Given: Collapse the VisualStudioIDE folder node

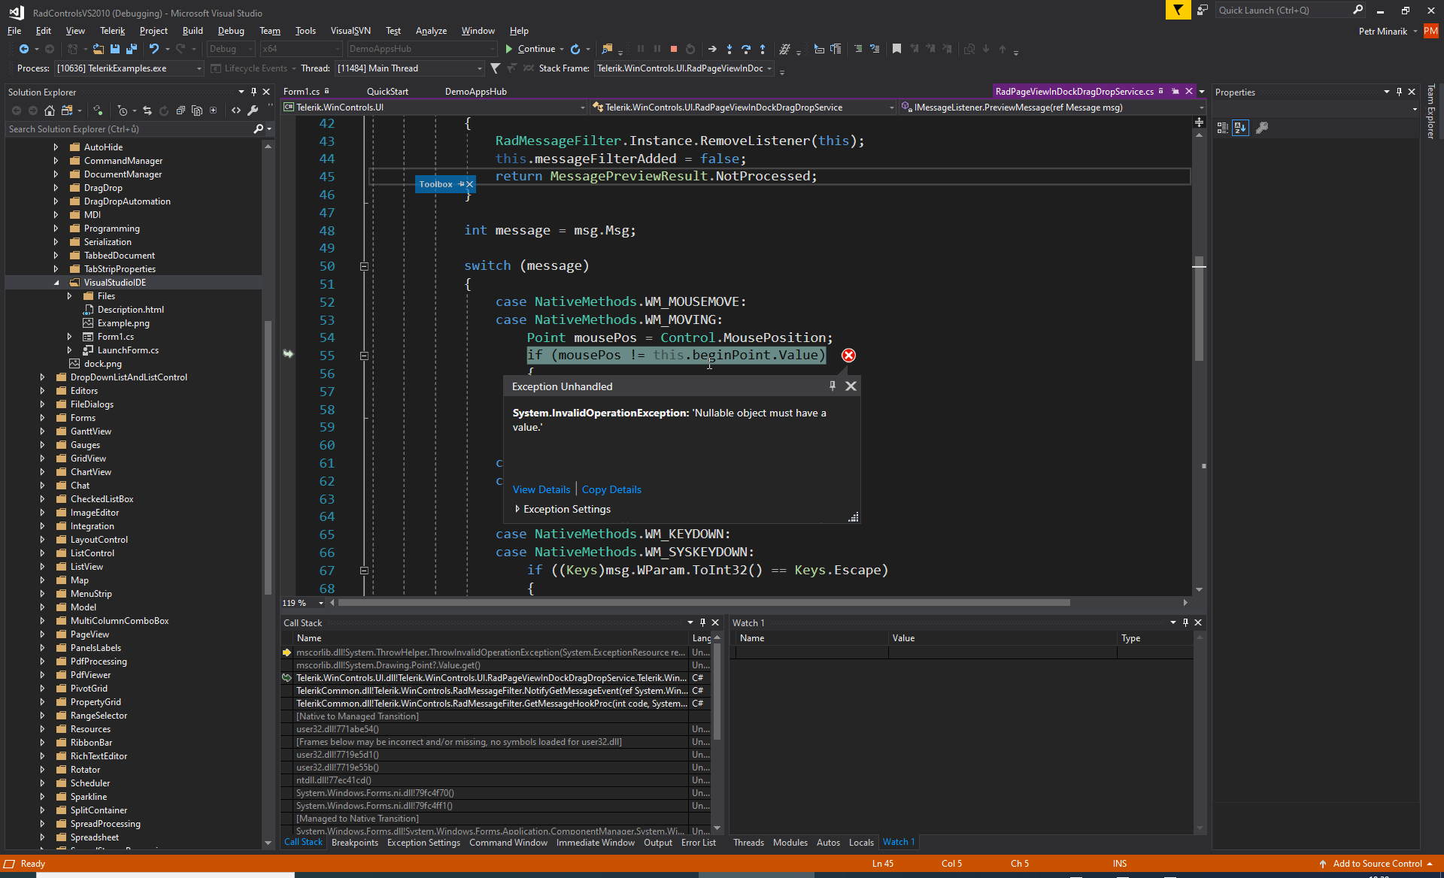Looking at the screenshot, I should (x=56, y=283).
